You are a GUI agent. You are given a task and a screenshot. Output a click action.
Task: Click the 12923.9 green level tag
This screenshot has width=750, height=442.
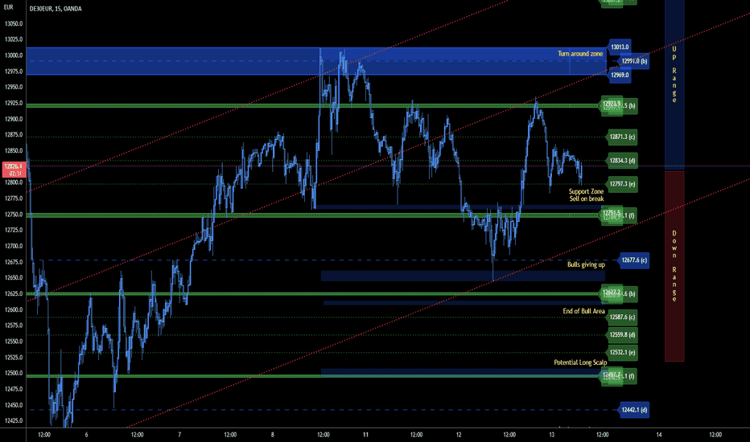coord(612,104)
